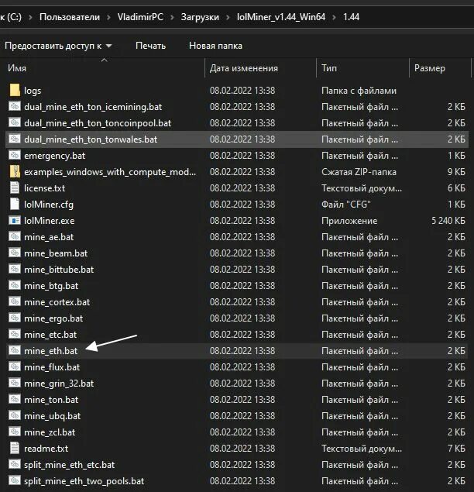Go to VladimirPC in breadcrumb path
Viewport: 474px width, 492px height.
140,17
